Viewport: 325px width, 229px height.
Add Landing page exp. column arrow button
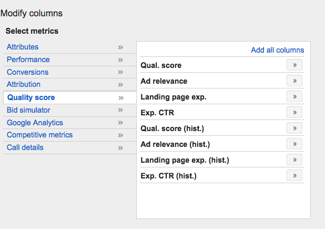294,96
